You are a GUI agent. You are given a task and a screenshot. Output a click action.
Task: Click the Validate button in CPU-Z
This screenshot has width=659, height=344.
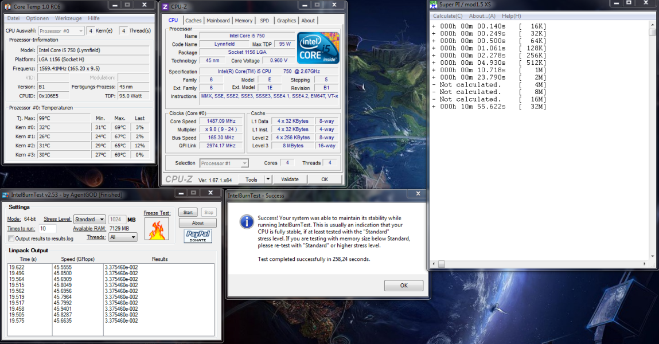point(290,179)
